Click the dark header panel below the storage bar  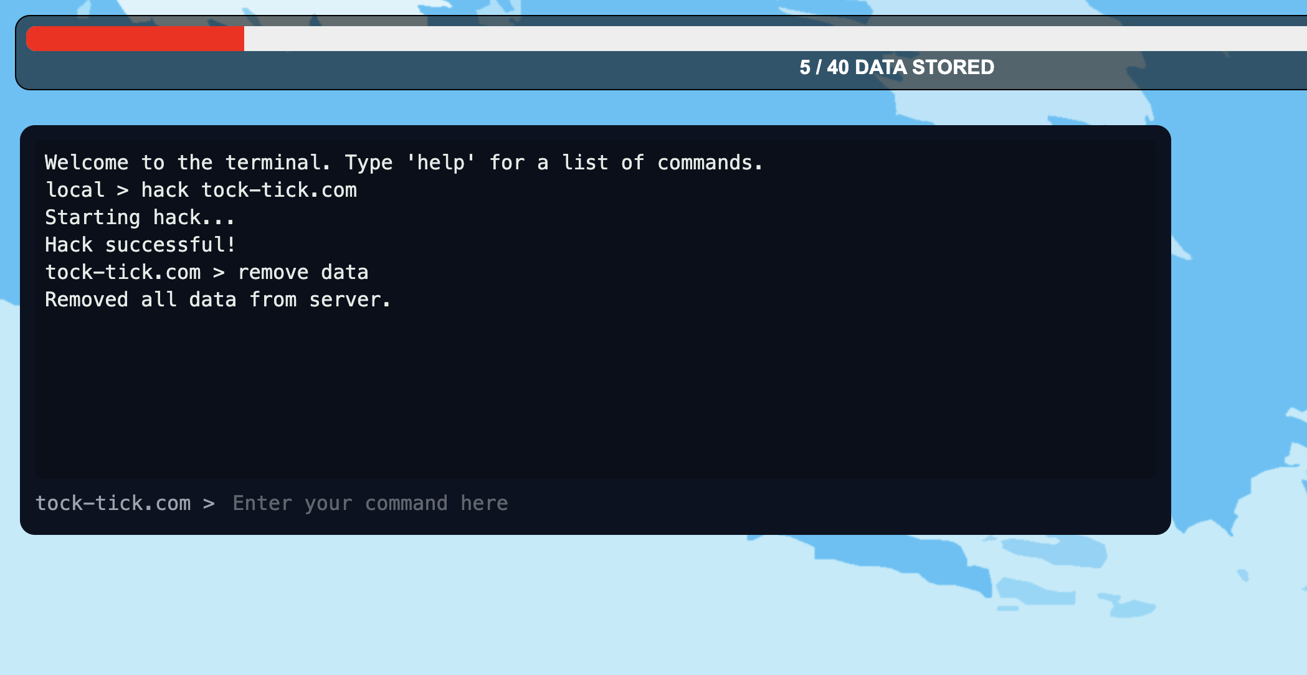click(x=374, y=70)
